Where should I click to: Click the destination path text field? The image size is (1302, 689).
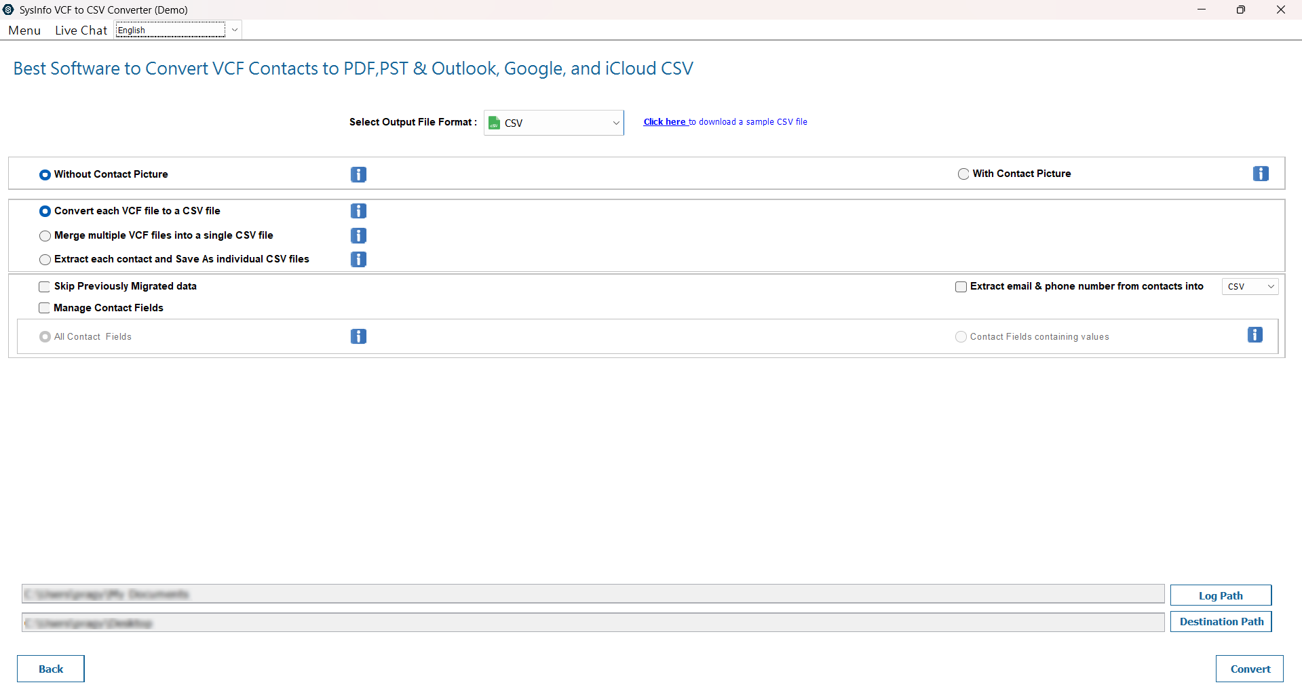pos(593,623)
